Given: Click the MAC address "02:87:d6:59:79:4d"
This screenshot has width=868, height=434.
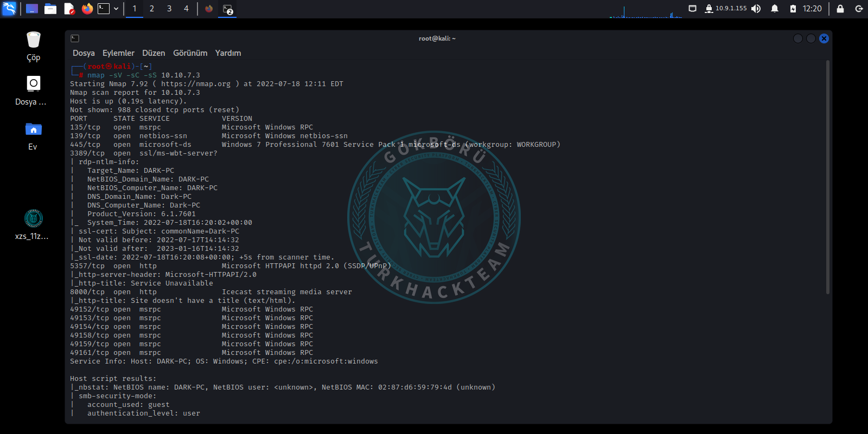Looking at the screenshot, I should [415, 387].
